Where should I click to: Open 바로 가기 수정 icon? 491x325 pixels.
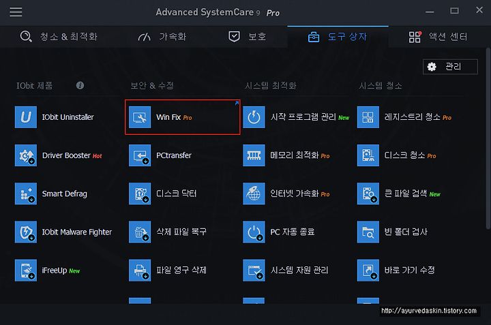368,270
